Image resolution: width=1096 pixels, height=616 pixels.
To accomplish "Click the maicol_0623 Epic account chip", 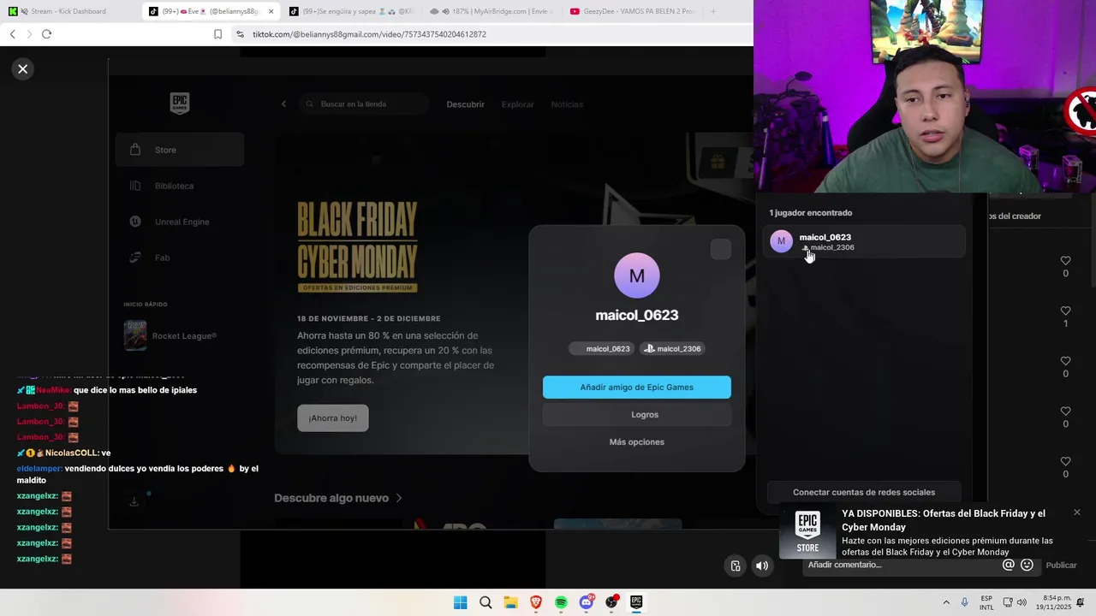I will 601,348.
